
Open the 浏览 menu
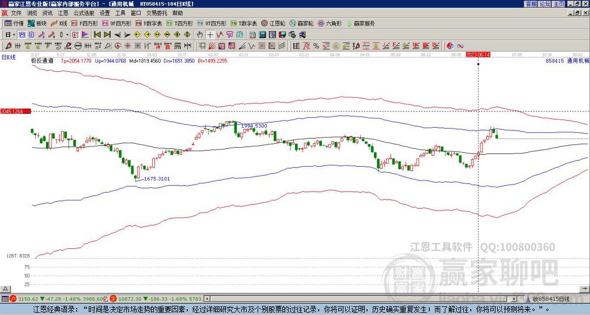32,13
